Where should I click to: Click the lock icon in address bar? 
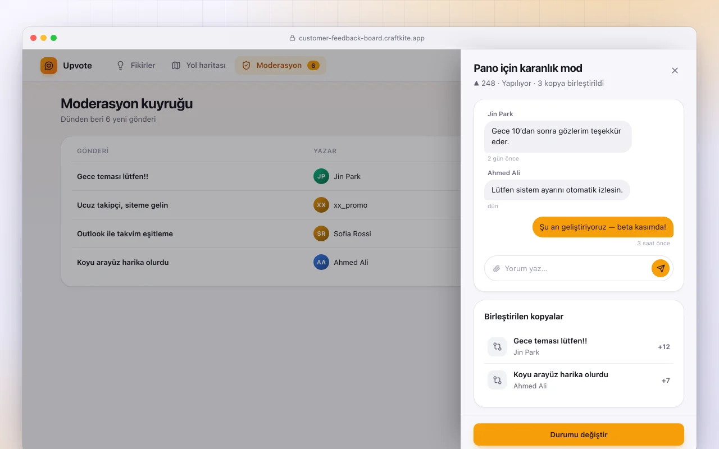click(292, 38)
